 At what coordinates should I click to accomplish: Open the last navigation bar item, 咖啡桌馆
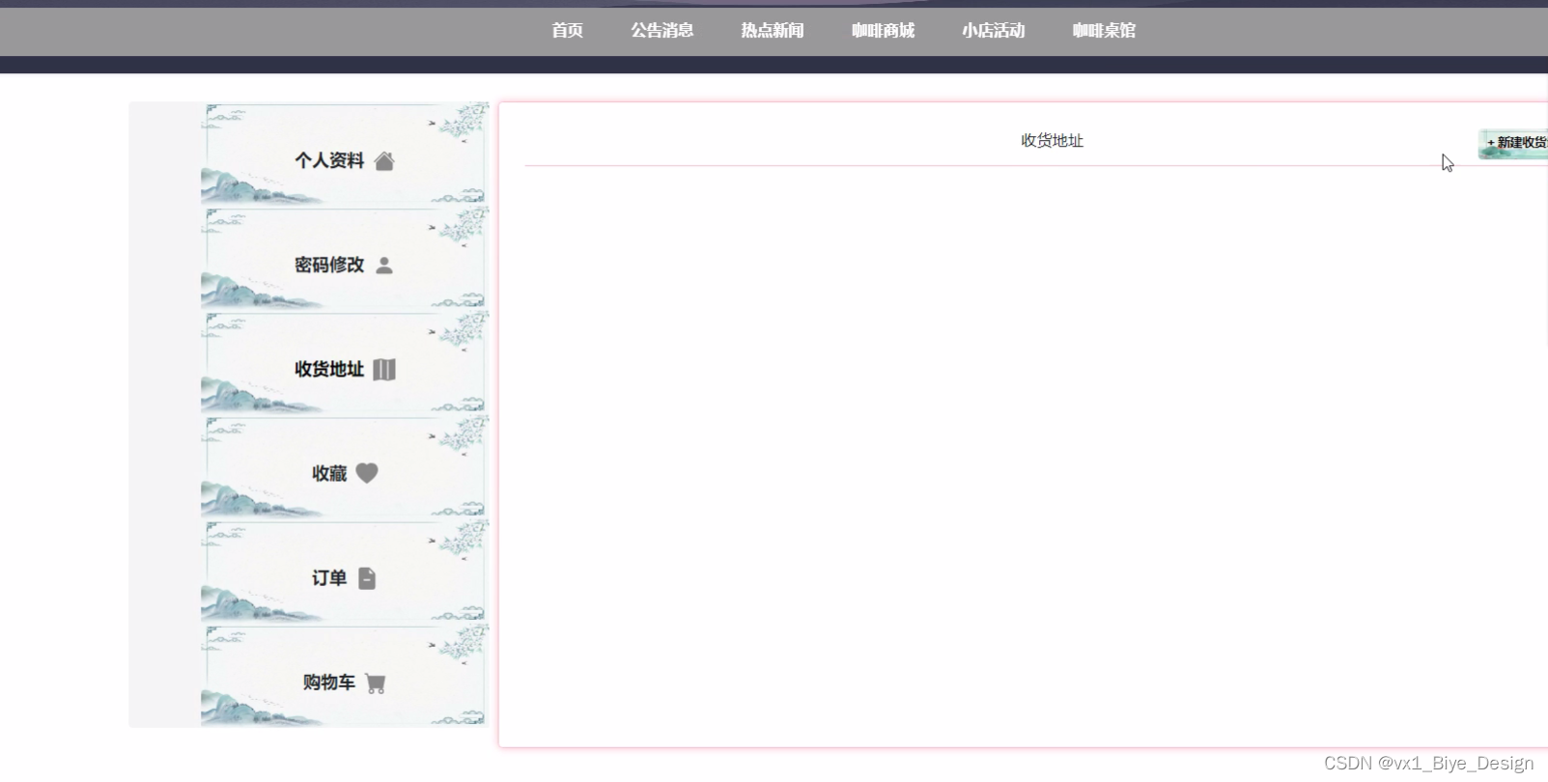[x=1104, y=31]
